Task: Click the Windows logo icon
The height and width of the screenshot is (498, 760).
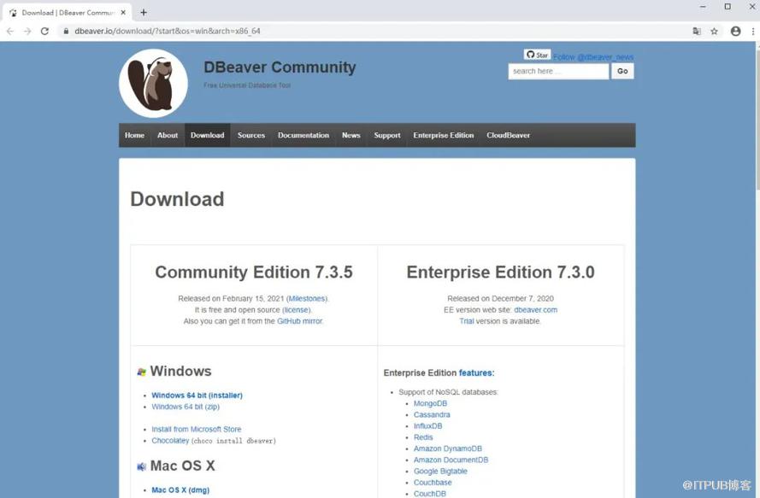Action: tap(142, 372)
